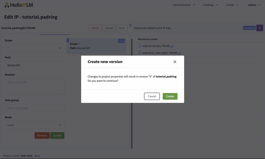Click the Enter Unix group field
Image resolution: width=265 pixels, height=159 pixels.
[34, 108]
